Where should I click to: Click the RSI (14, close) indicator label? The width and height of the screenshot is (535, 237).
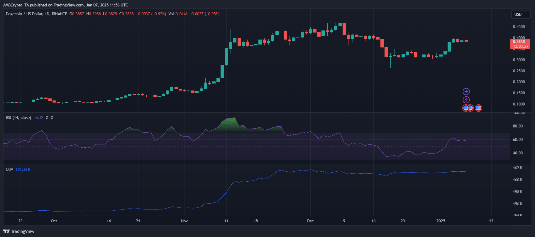pos(18,117)
